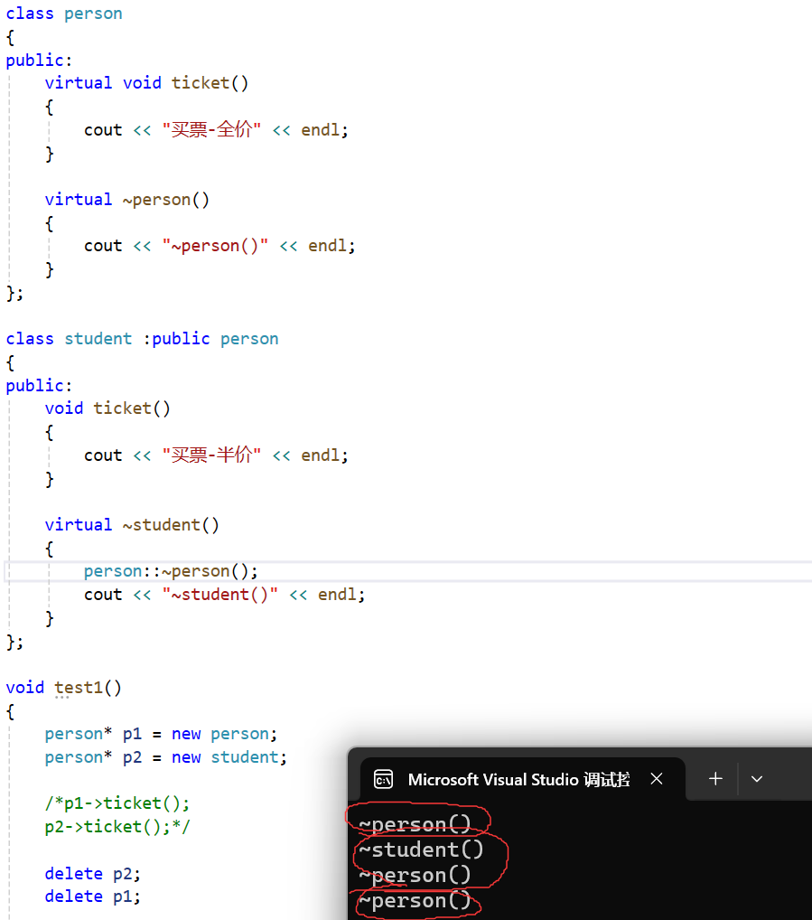Click the line 'class person'
The image size is (812, 920).
64,14
